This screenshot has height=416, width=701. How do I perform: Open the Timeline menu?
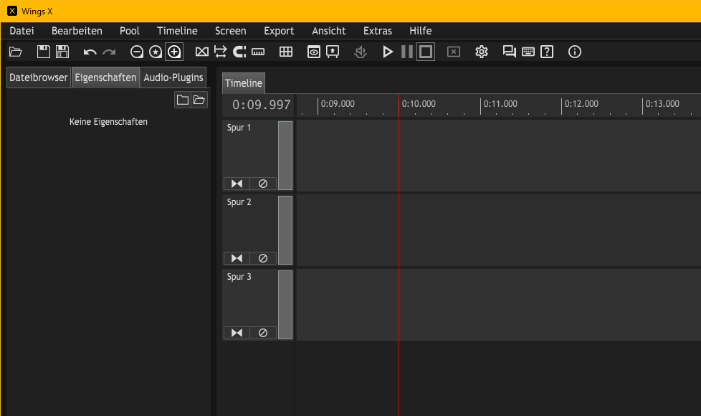177,31
